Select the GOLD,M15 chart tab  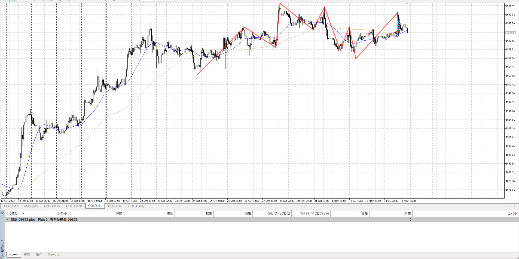point(52,206)
